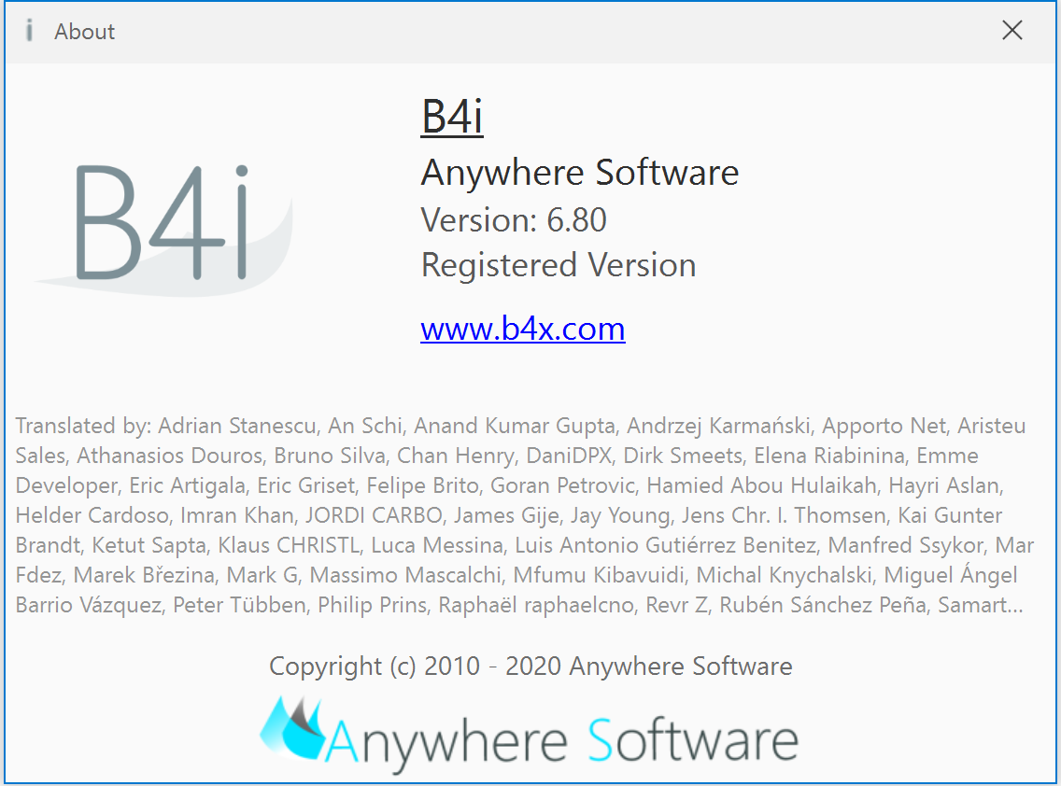Click the Anywhere Software company name heading
The image size is (1061, 786).
580,173
